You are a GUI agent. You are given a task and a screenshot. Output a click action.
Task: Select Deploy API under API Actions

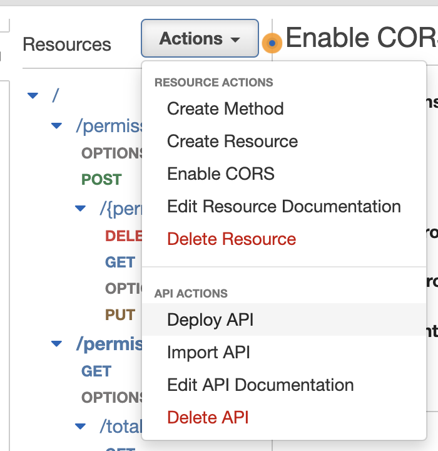210,319
